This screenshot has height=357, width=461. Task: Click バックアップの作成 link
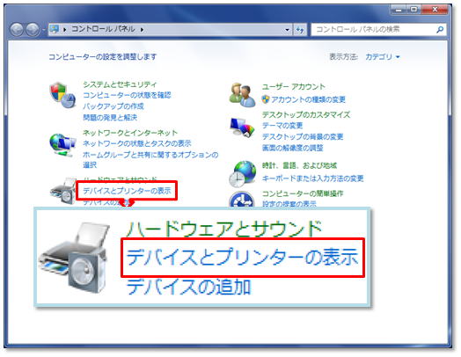pyautogui.click(x=113, y=106)
